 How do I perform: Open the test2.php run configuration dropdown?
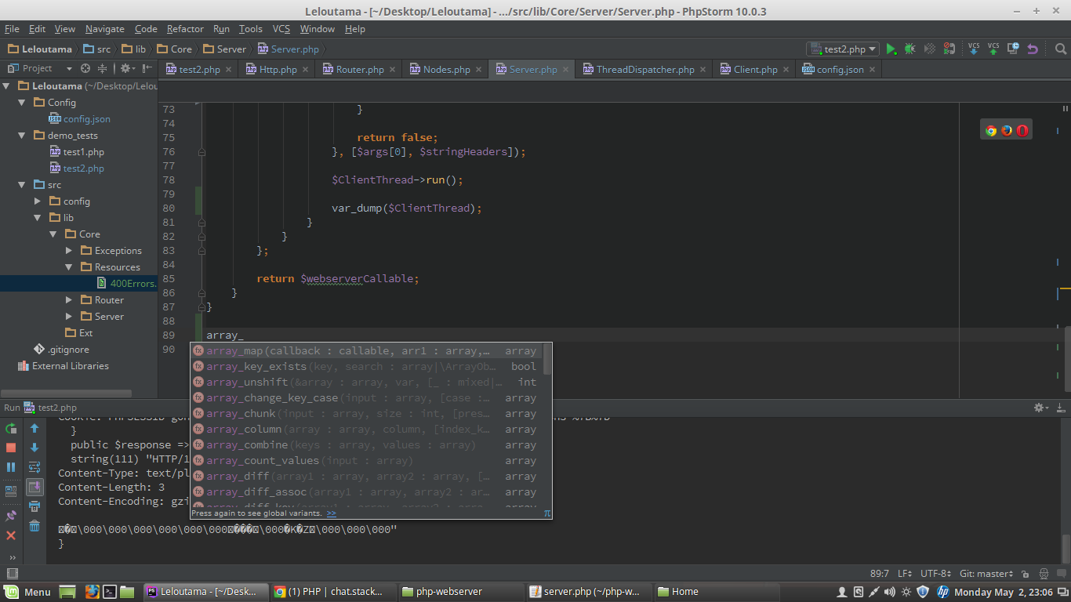[x=843, y=49]
